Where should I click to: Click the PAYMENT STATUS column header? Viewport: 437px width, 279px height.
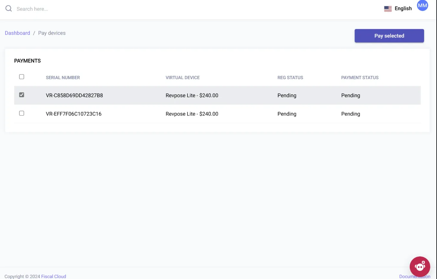pos(360,77)
